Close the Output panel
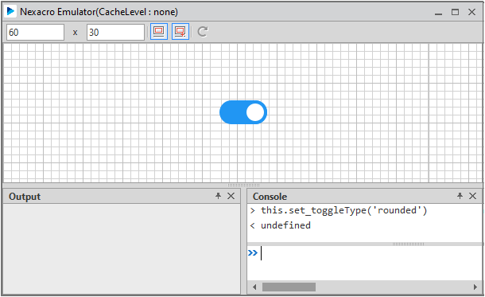This screenshot has height=297, width=485. coord(231,196)
